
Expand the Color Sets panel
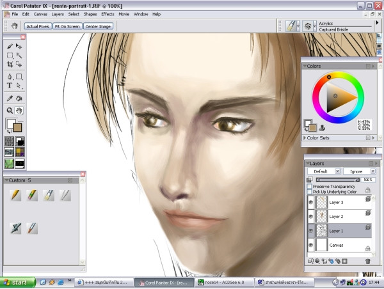click(304, 137)
